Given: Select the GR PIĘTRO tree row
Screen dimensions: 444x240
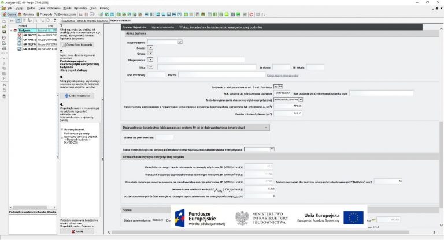Looking at the screenshot, I should coord(37,44).
